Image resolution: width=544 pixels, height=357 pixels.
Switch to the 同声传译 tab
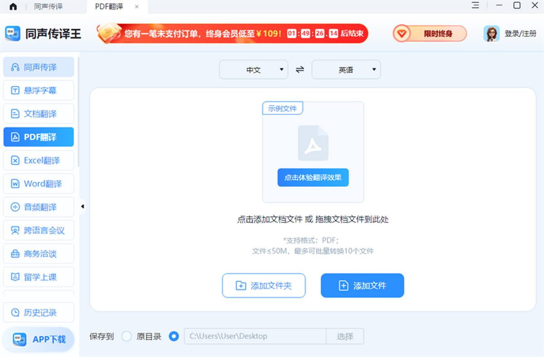[48, 7]
